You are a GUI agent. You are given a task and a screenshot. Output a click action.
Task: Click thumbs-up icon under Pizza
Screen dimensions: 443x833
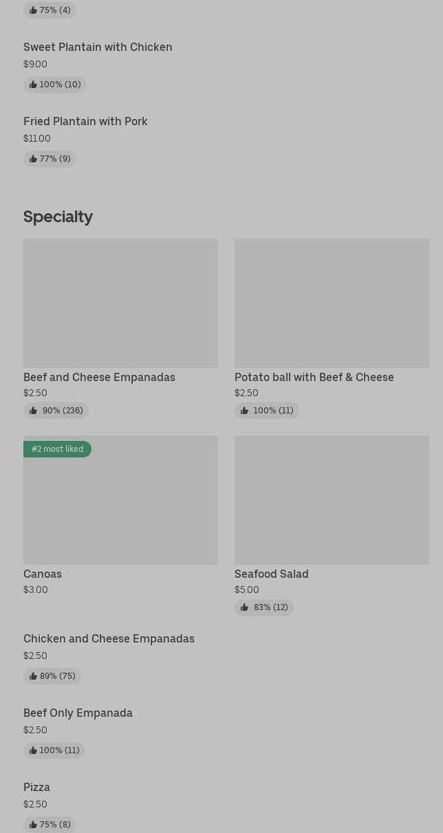point(33,825)
